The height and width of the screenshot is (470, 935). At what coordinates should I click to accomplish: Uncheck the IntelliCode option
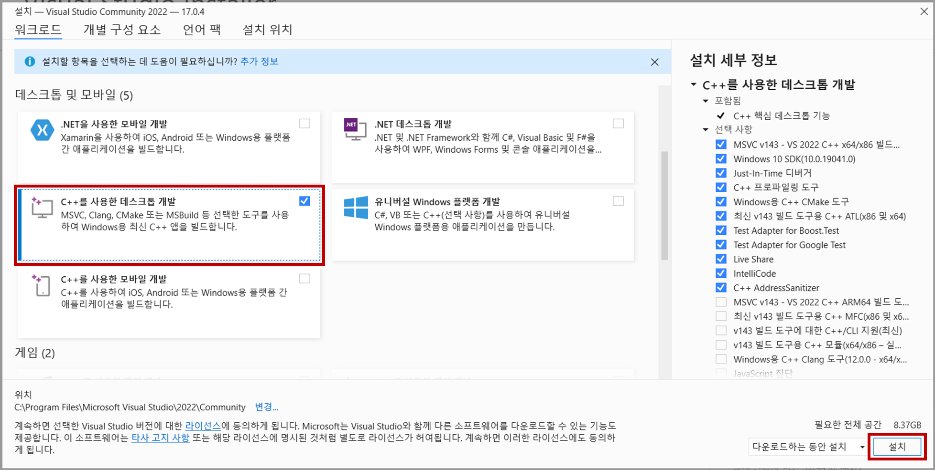tap(721, 273)
